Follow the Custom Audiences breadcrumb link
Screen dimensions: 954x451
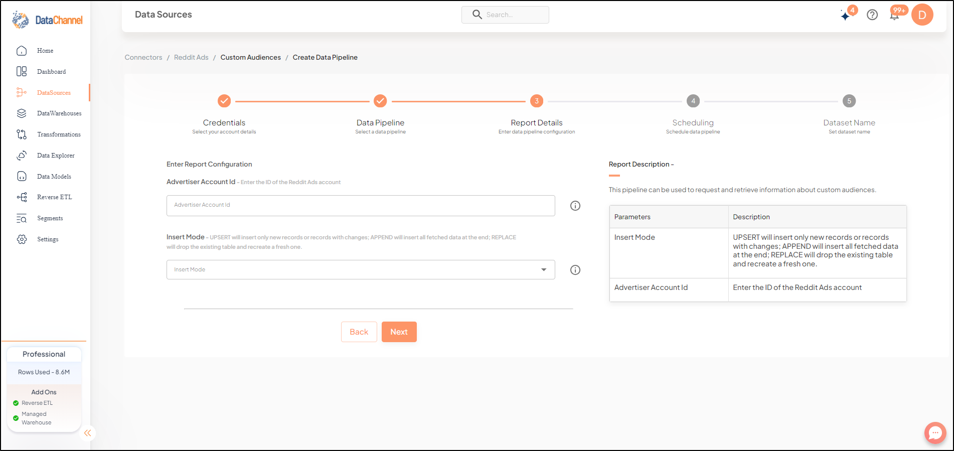coord(251,57)
